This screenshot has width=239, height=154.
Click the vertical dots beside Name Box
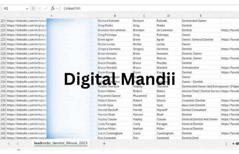[x=33, y=8]
